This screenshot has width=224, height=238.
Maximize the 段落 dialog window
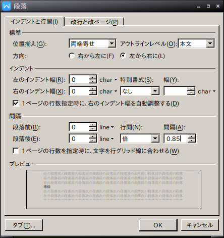(x=208, y=7)
